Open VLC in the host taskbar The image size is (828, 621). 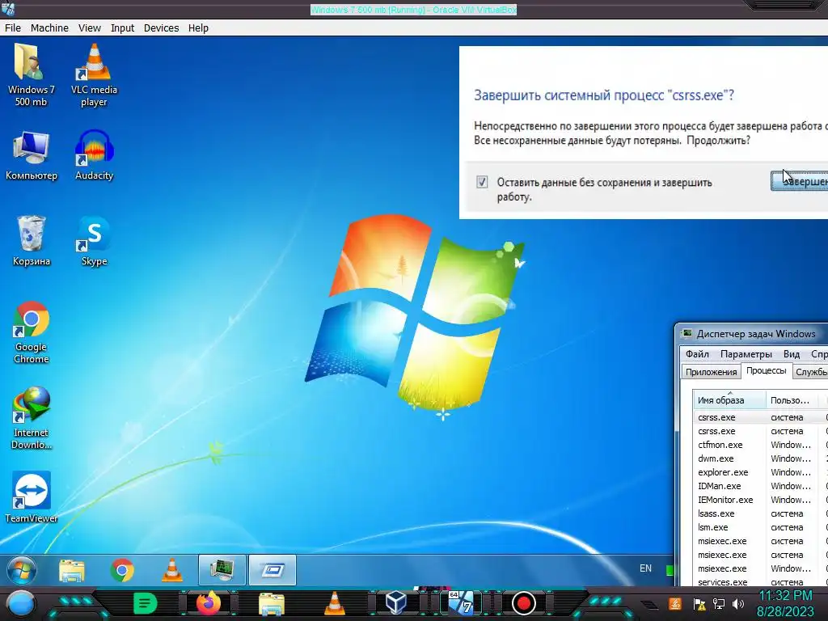pyautogui.click(x=334, y=603)
